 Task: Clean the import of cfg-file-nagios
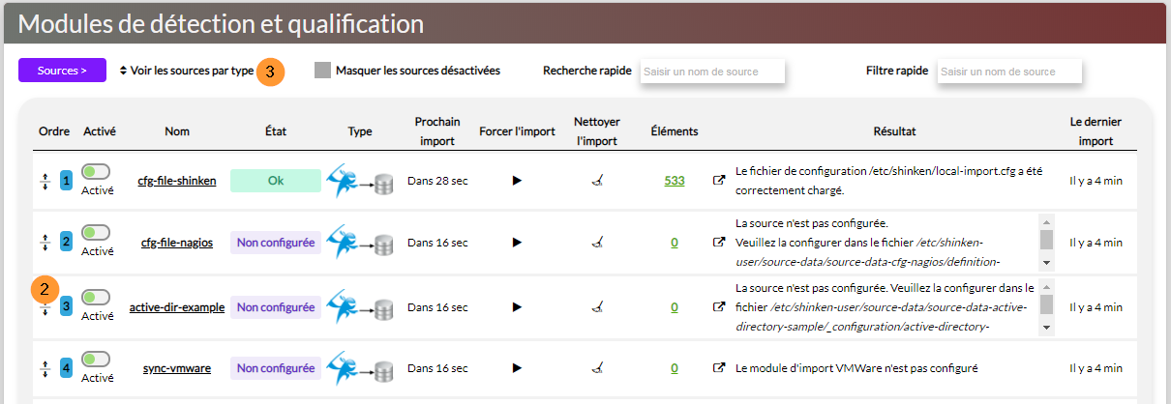(598, 244)
